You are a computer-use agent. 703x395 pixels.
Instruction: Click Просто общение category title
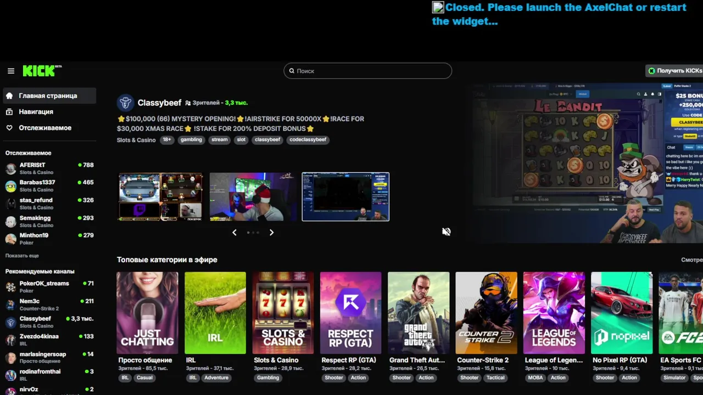coord(145,360)
